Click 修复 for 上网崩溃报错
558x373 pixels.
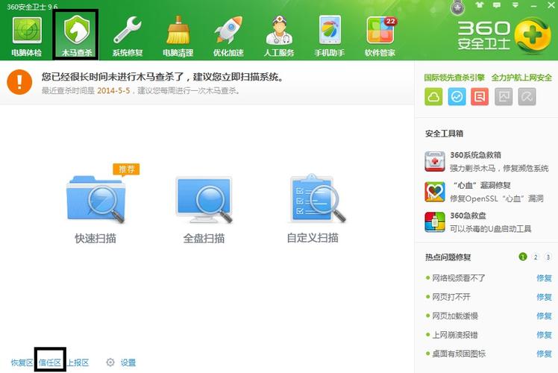pyautogui.click(x=544, y=334)
